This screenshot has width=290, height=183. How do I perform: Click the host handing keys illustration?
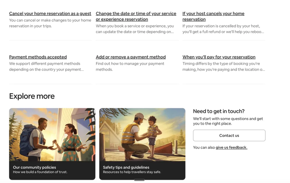pos(52,135)
